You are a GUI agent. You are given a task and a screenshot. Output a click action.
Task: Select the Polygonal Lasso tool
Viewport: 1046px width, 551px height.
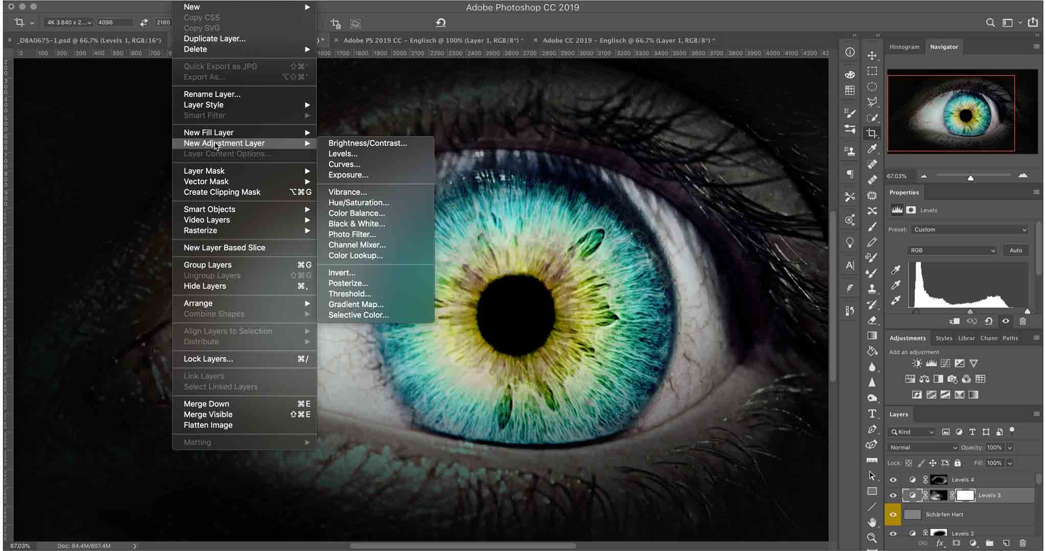click(x=872, y=102)
